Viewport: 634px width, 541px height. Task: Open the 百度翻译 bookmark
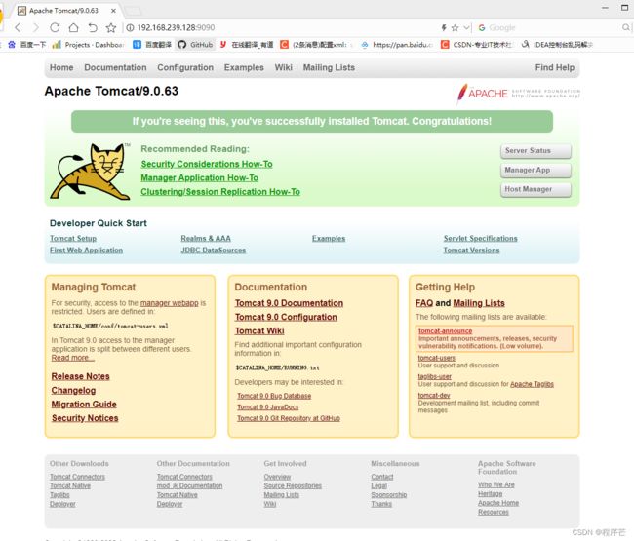tap(152, 45)
